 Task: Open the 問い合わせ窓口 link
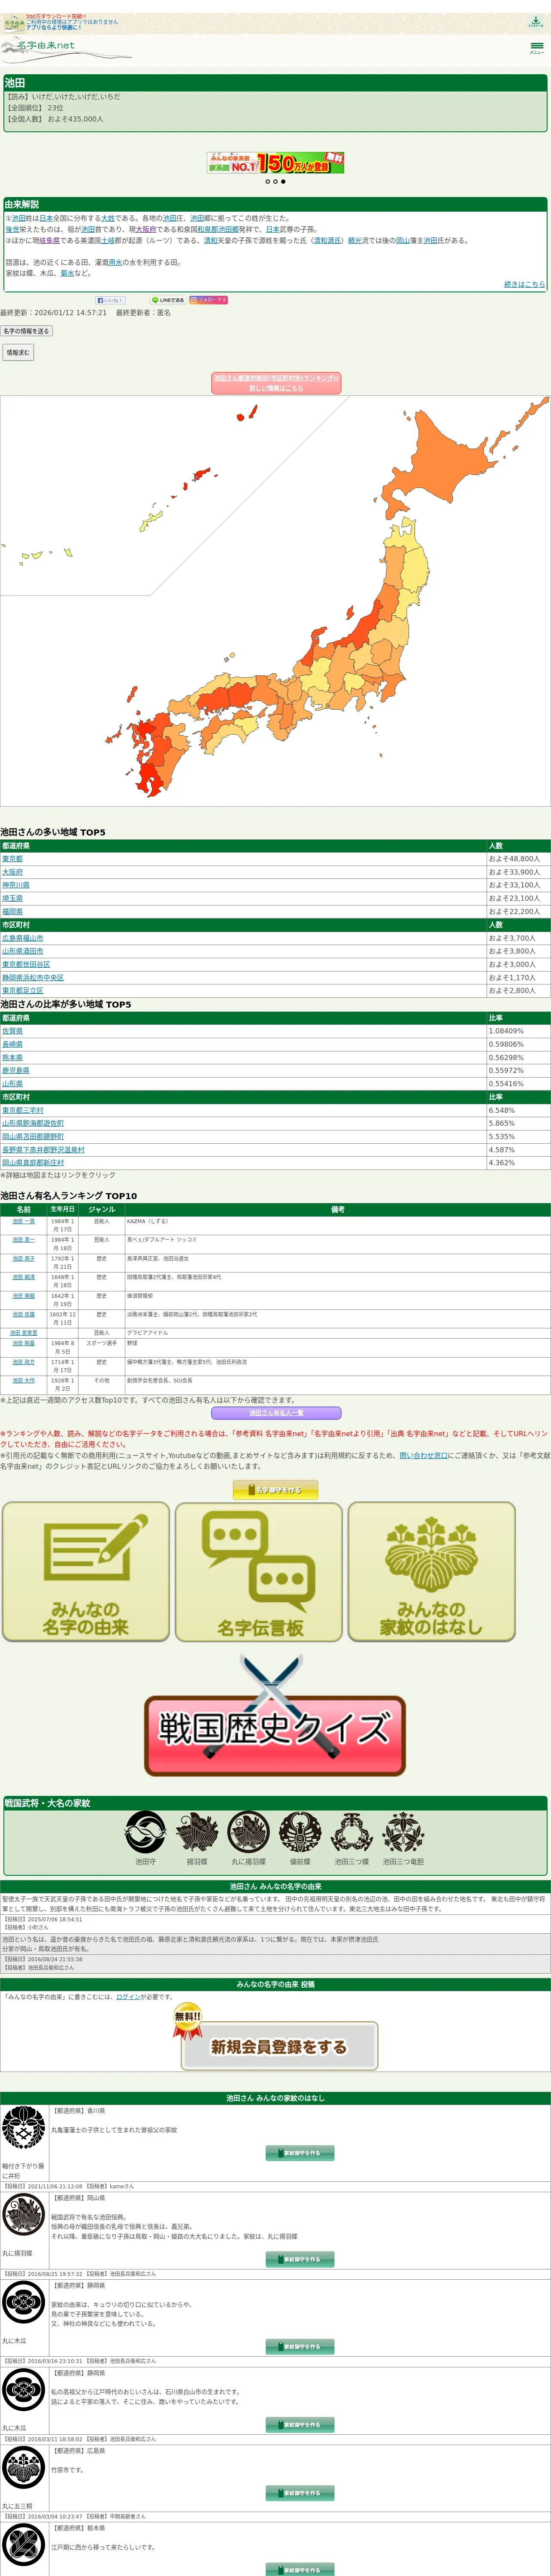coord(423,1455)
